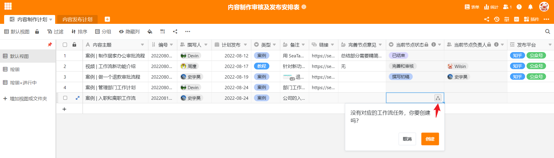Check the row 5 checkbox
Viewport: 554px width, 158px height.
65,98
